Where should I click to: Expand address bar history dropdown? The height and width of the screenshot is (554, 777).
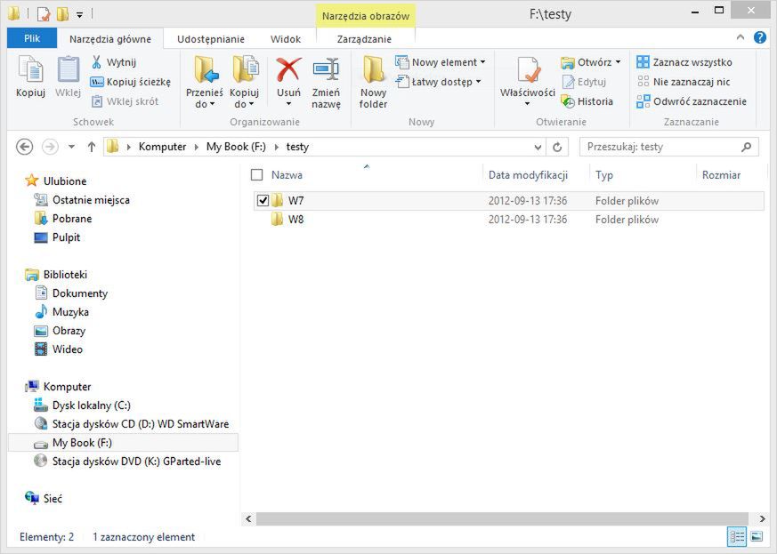point(538,147)
